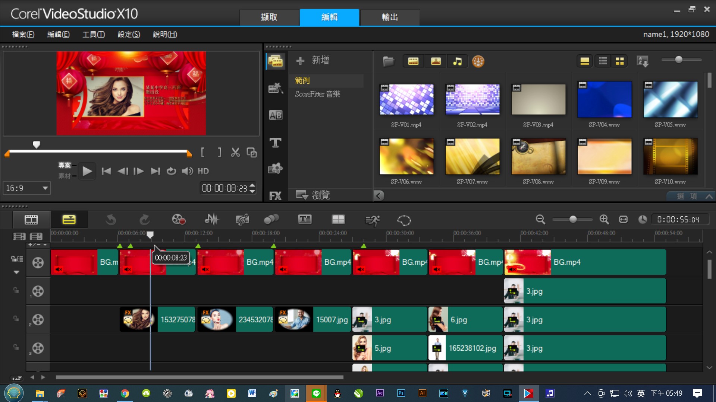Toggle HD preview mode
The height and width of the screenshot is (402, 716).
tap(203, 171)
